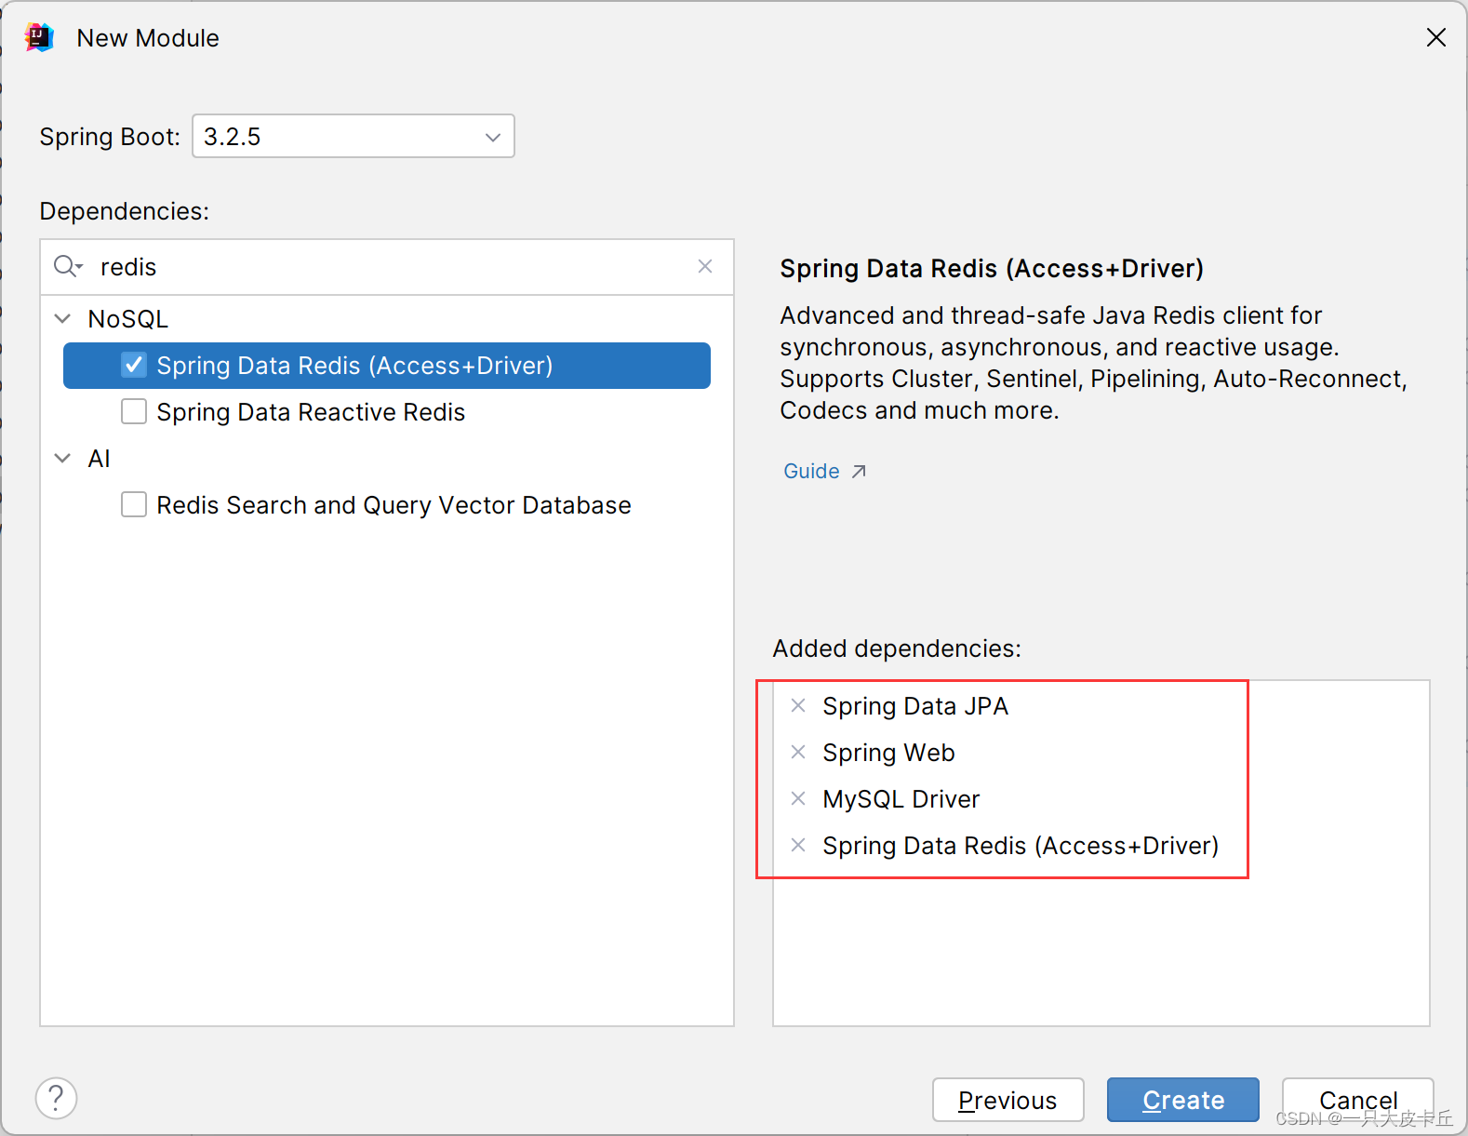This screenshot has height=1136, width=1468.
Task: Click the AI category label
Action: point(99,458)
